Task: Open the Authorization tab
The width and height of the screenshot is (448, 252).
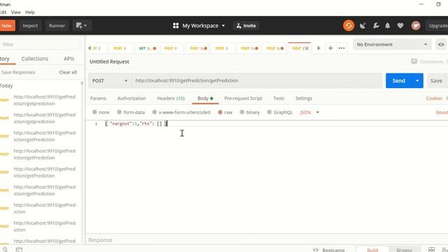Action: (x=132, y=98)
